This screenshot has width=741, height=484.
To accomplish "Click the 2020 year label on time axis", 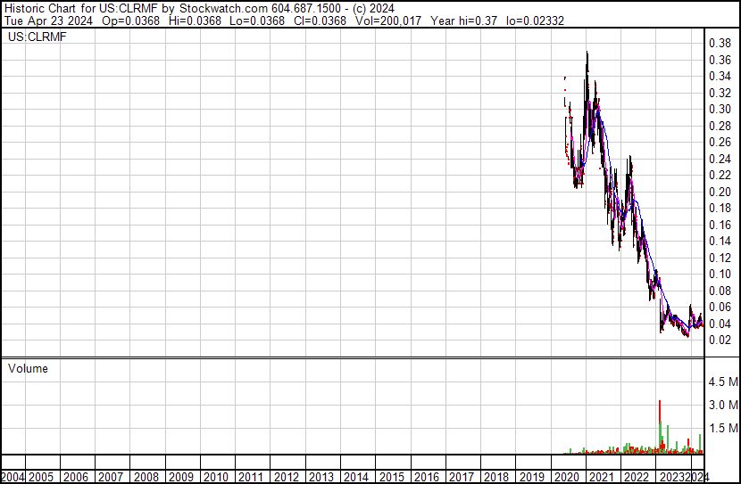I will click(567, 478).
